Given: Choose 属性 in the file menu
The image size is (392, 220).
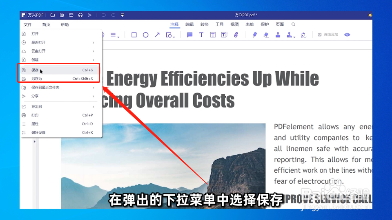Looking at the screenshot, I should click(x=61, y=124).
